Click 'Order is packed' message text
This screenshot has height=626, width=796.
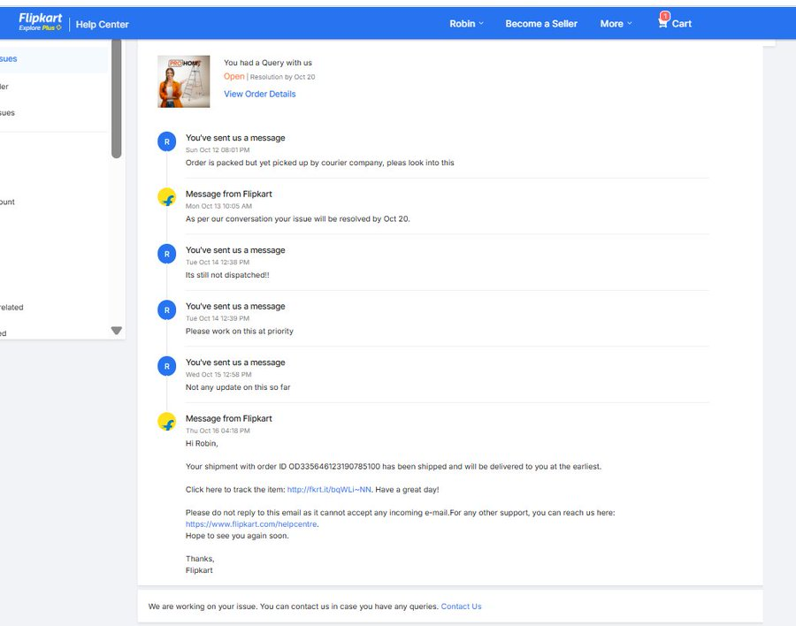[320, 163]
